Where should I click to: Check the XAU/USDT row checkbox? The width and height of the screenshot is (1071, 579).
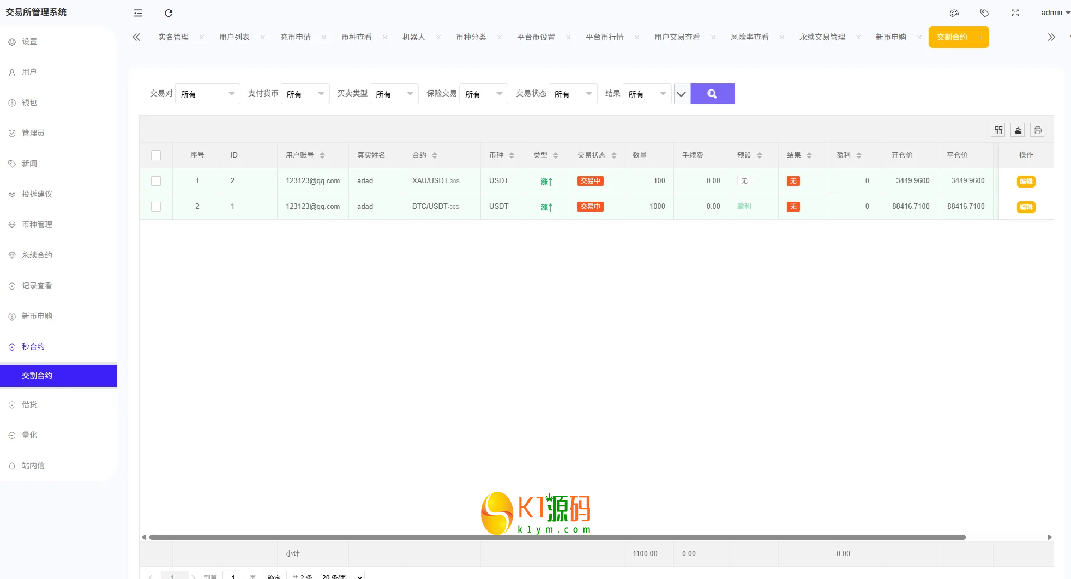pos(156,181)
